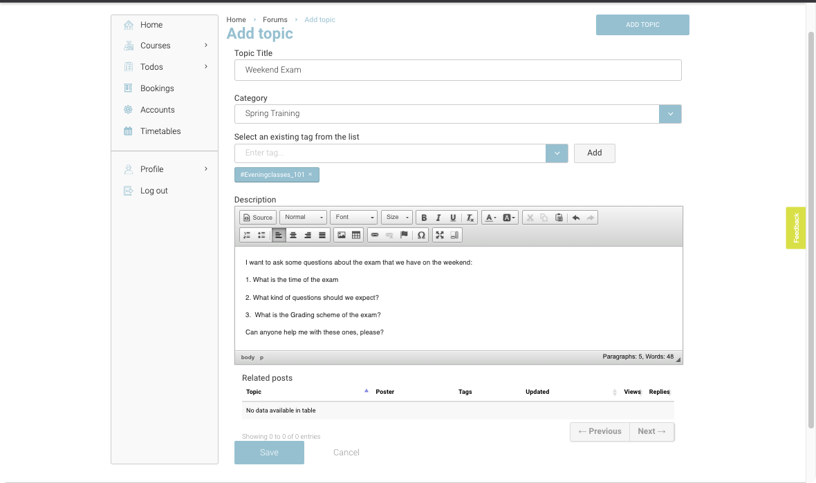Toggle italic text in the description editor
Image resolution: width=816 pixels, height=483 pixels.
[438, 218]
